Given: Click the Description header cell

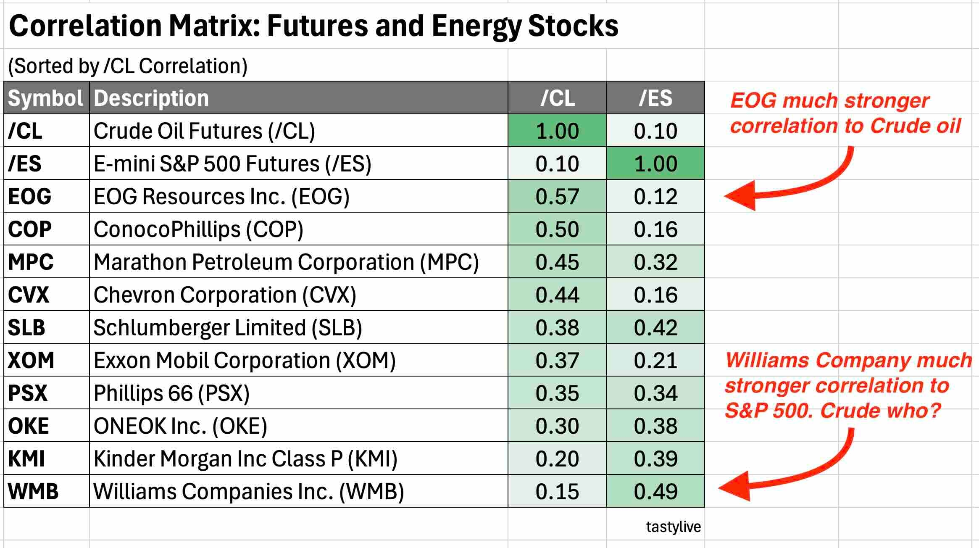Looking at the screenshot, I should pyautogui.click(x=298, y=98).
